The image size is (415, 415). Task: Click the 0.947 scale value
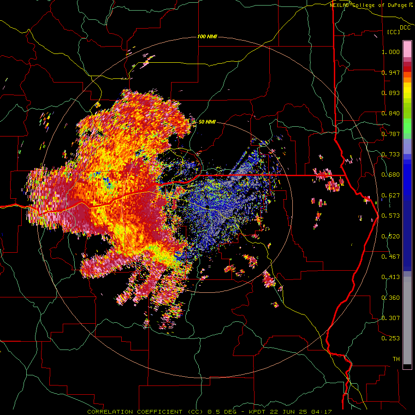point(391,72)
